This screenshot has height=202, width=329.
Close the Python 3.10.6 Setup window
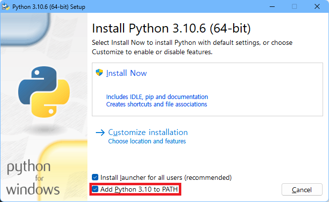click(317, 7)
